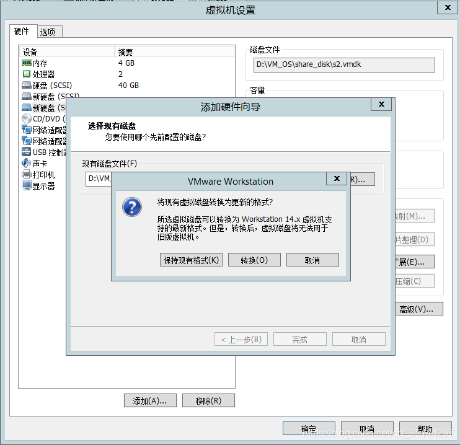460x445 pixels.
Task: Select the 4 GB memory summary value
Action: [x=126, y=63]
